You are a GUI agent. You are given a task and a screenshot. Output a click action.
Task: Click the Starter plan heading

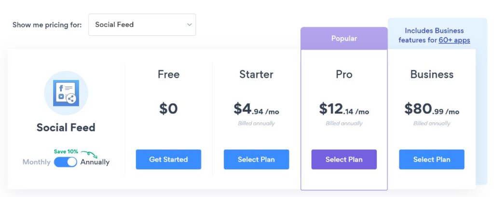pos(256,74)
